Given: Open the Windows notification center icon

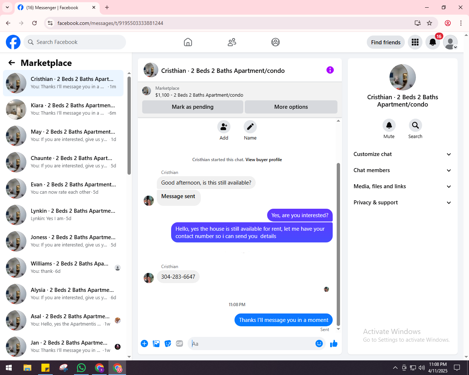Looking at the screenshot, I should [x=457, y=368].
